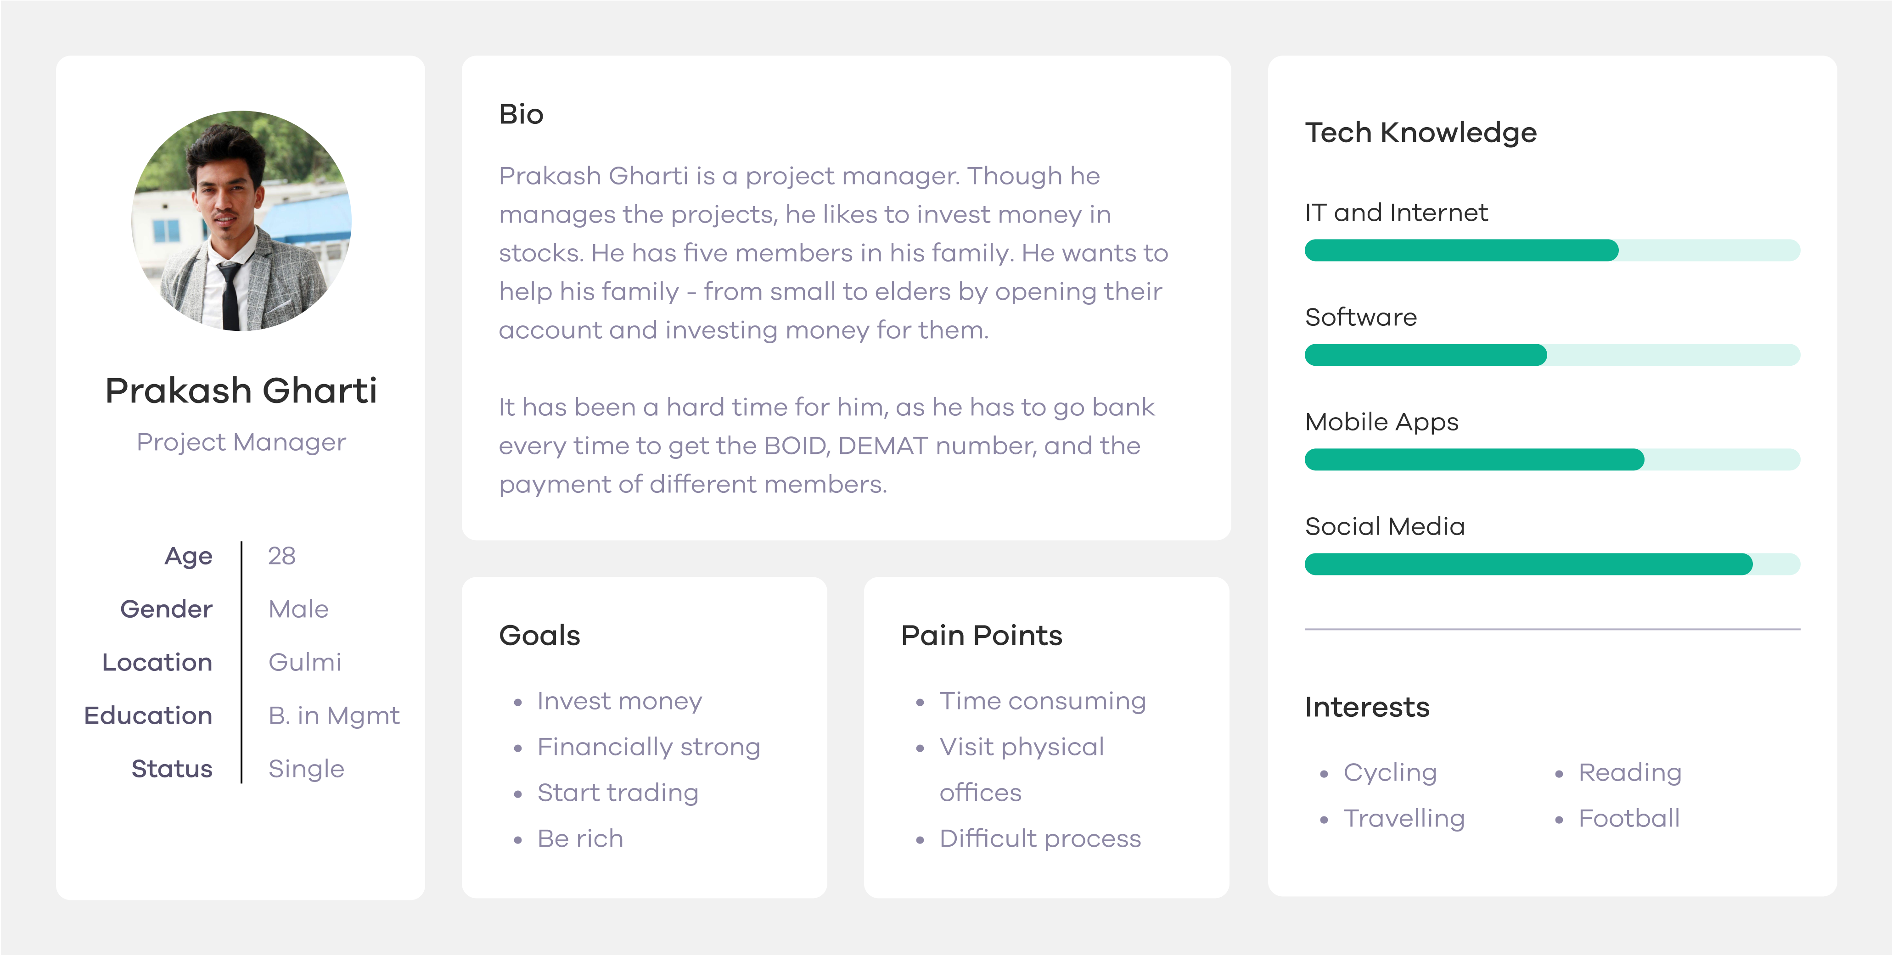Viewport: 1892px width, 955px height.
Task: Select the Prakash Gharti name heading
Action: 241,390
